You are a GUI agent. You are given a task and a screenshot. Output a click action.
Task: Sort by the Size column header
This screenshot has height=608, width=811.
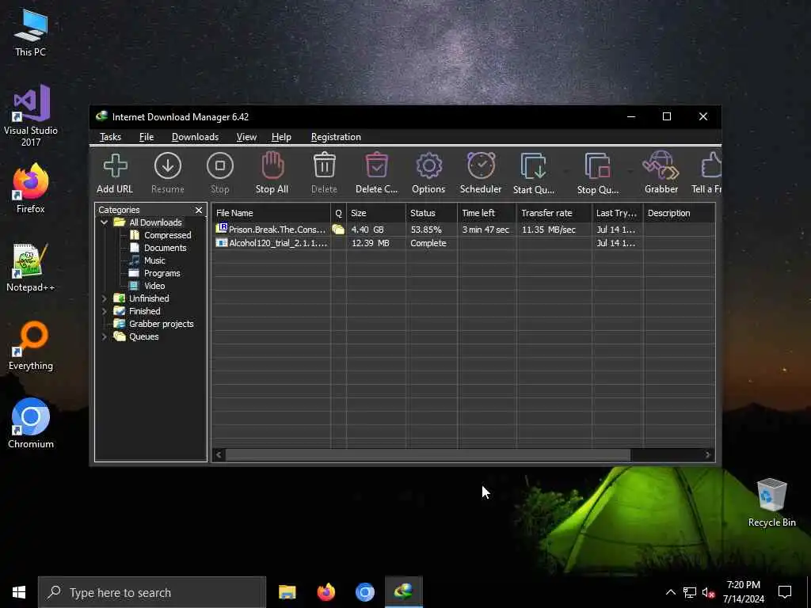pyautogui.click(x=376, y=213)
